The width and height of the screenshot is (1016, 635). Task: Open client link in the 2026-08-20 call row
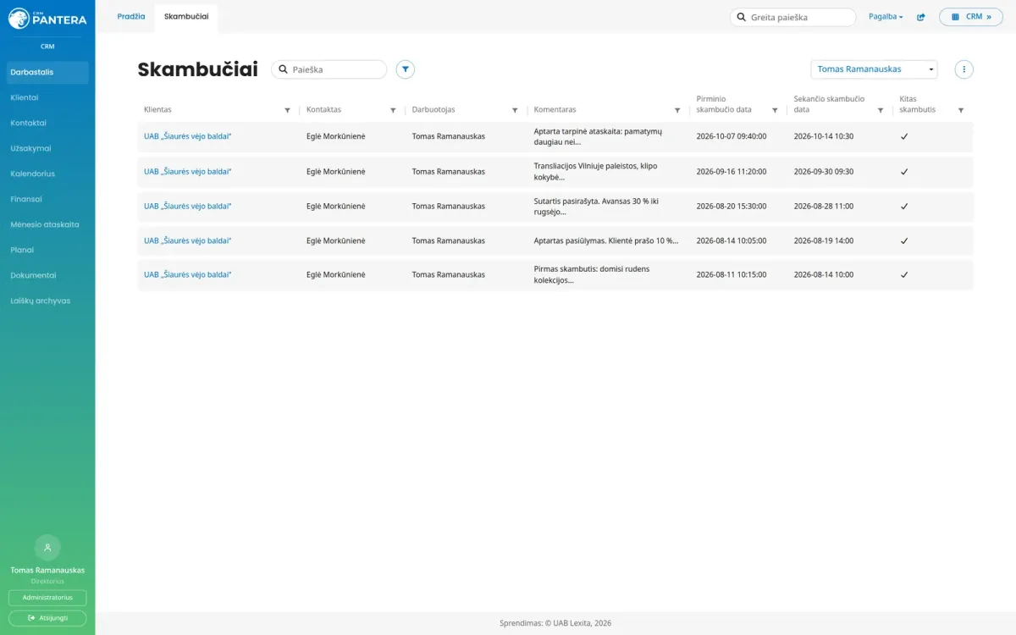point(187,207)
